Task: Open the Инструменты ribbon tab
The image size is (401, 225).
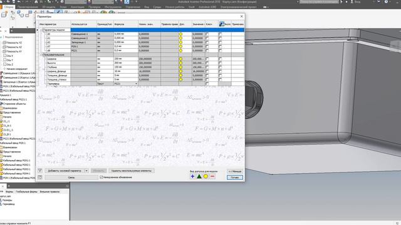Action: click(113, 7)
